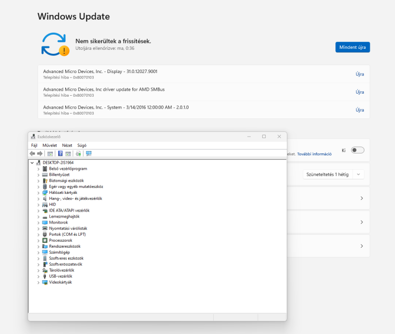This screenshot has height=334, width=395.
Task: Select the USB-vezérlők tree label
Action: click(x=60, y=276)
